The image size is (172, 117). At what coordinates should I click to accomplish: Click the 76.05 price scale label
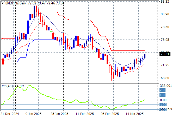click(165, 40)
